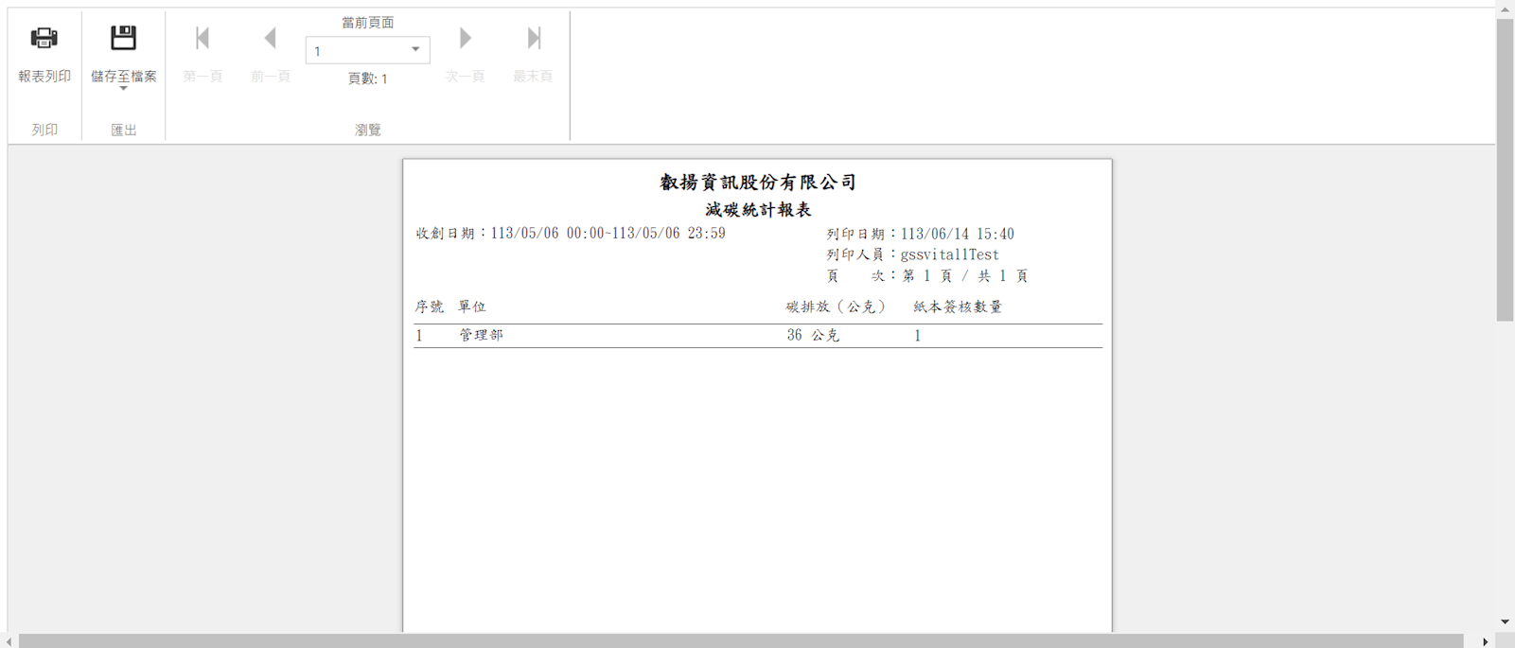Go to 第一頁 first page icon
The image size is (1515, 648).
point(203,38)
